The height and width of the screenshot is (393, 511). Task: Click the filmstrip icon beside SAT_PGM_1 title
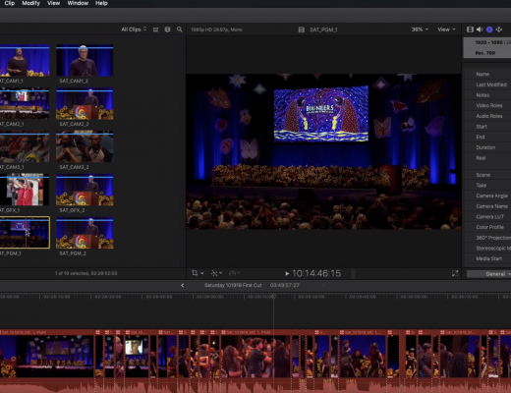(302, 29)
